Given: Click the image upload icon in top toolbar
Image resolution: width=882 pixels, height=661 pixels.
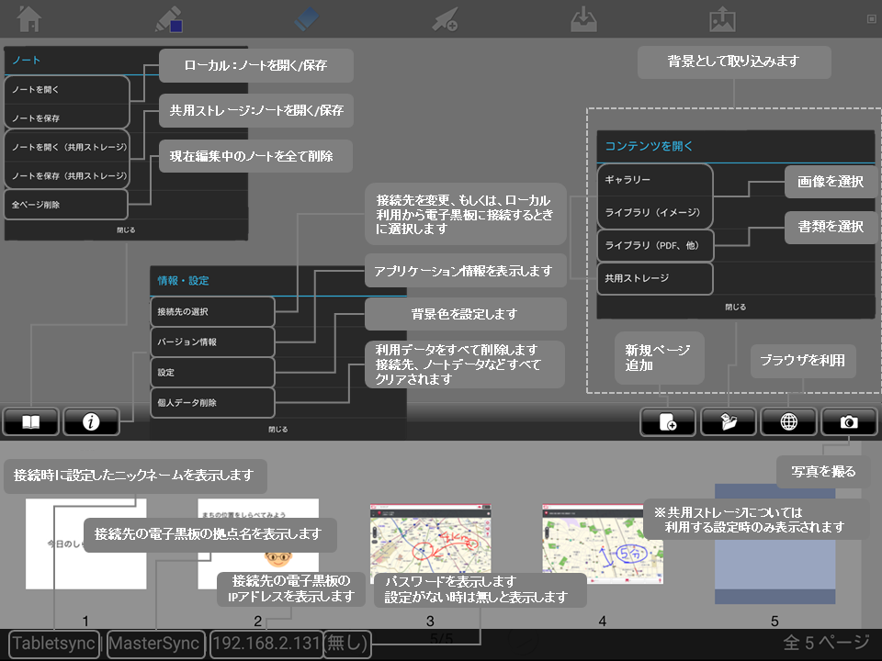Looking at the screenshot, I should [723, 19].
